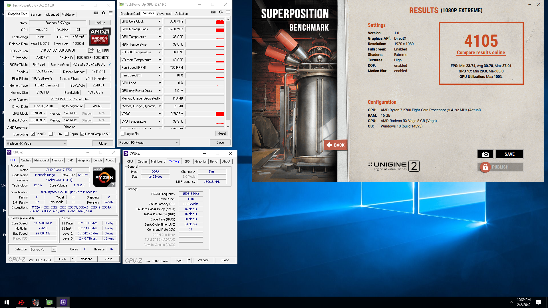Click the CPU-Z Memory window title icon
Image resolution: width=548 pixels, height=308 pixels.
(126, 153)
